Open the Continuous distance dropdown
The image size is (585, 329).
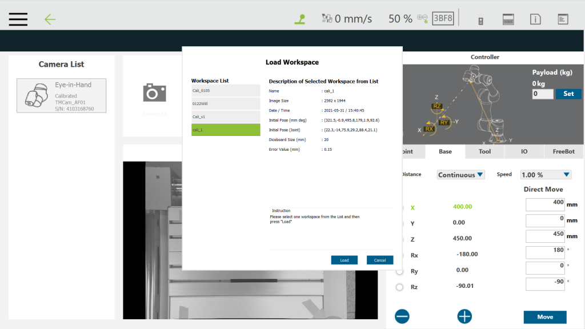tap(460, 175)
